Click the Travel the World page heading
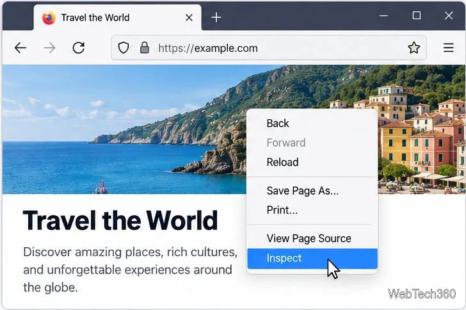 (x=120, y=220)
